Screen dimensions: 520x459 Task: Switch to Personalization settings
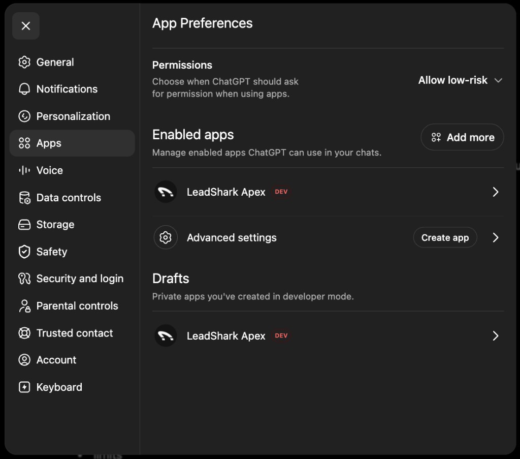pos(72,116)
